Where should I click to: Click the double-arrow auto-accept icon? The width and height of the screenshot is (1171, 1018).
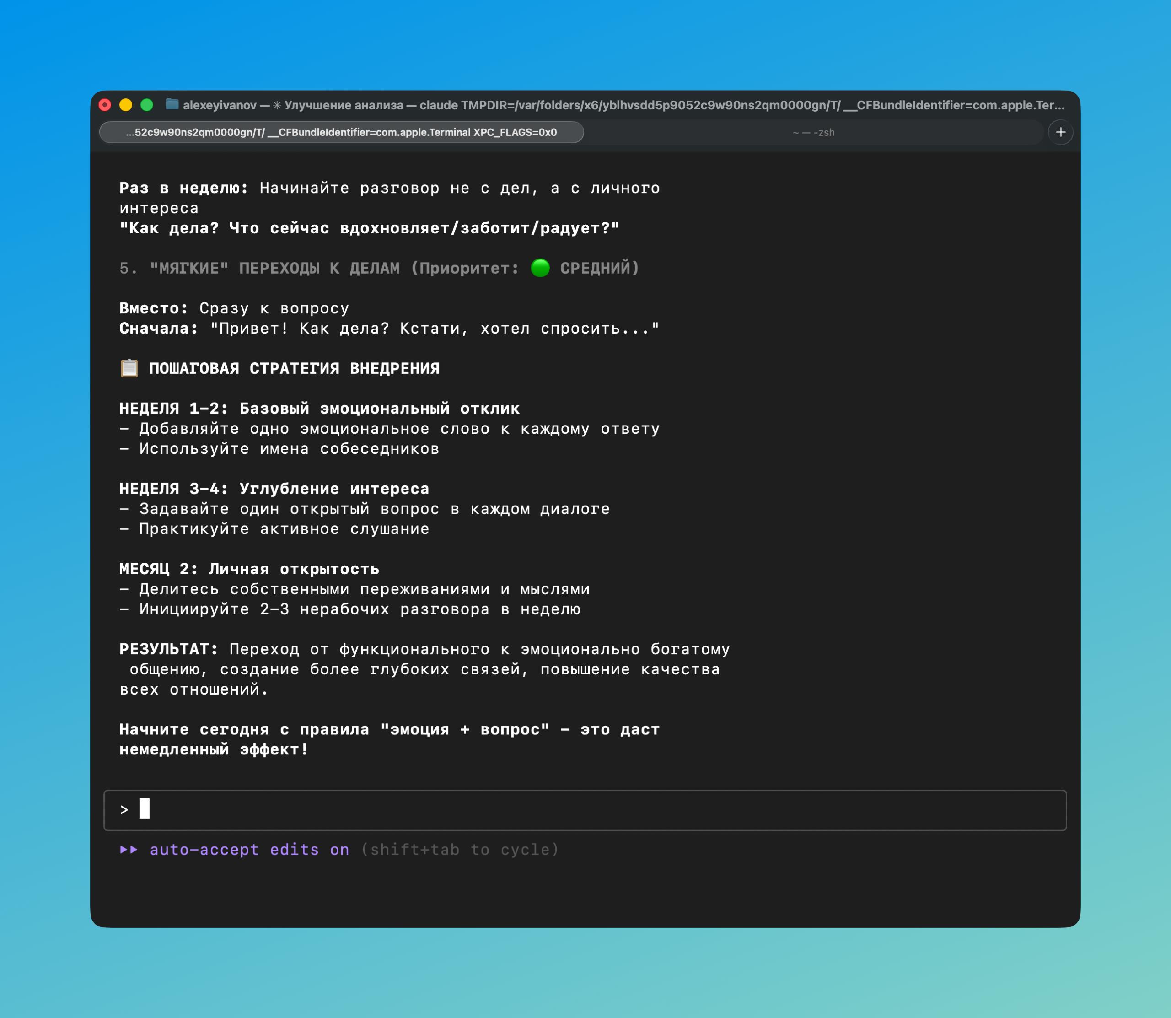[129, 849]
